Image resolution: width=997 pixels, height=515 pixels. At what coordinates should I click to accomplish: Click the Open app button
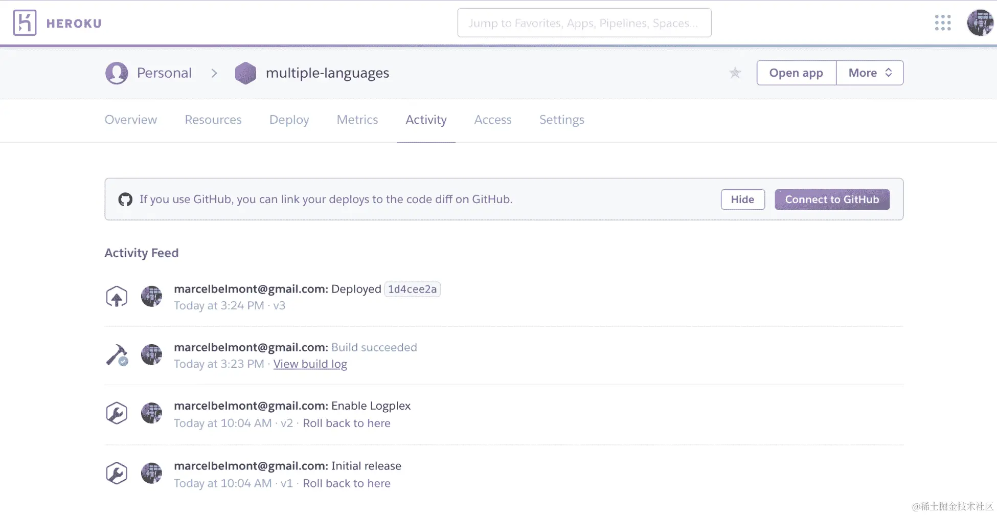pos(797,73)
